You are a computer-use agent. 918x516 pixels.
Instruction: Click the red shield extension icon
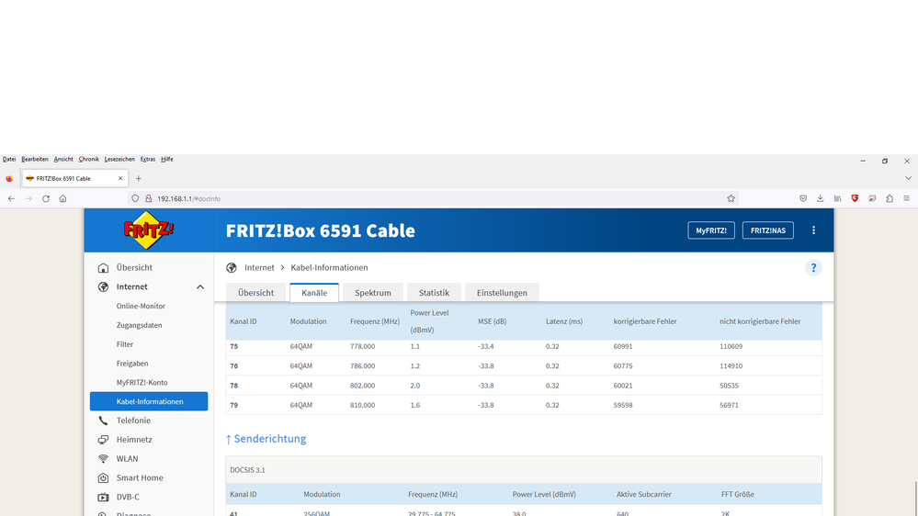[855, 198]
